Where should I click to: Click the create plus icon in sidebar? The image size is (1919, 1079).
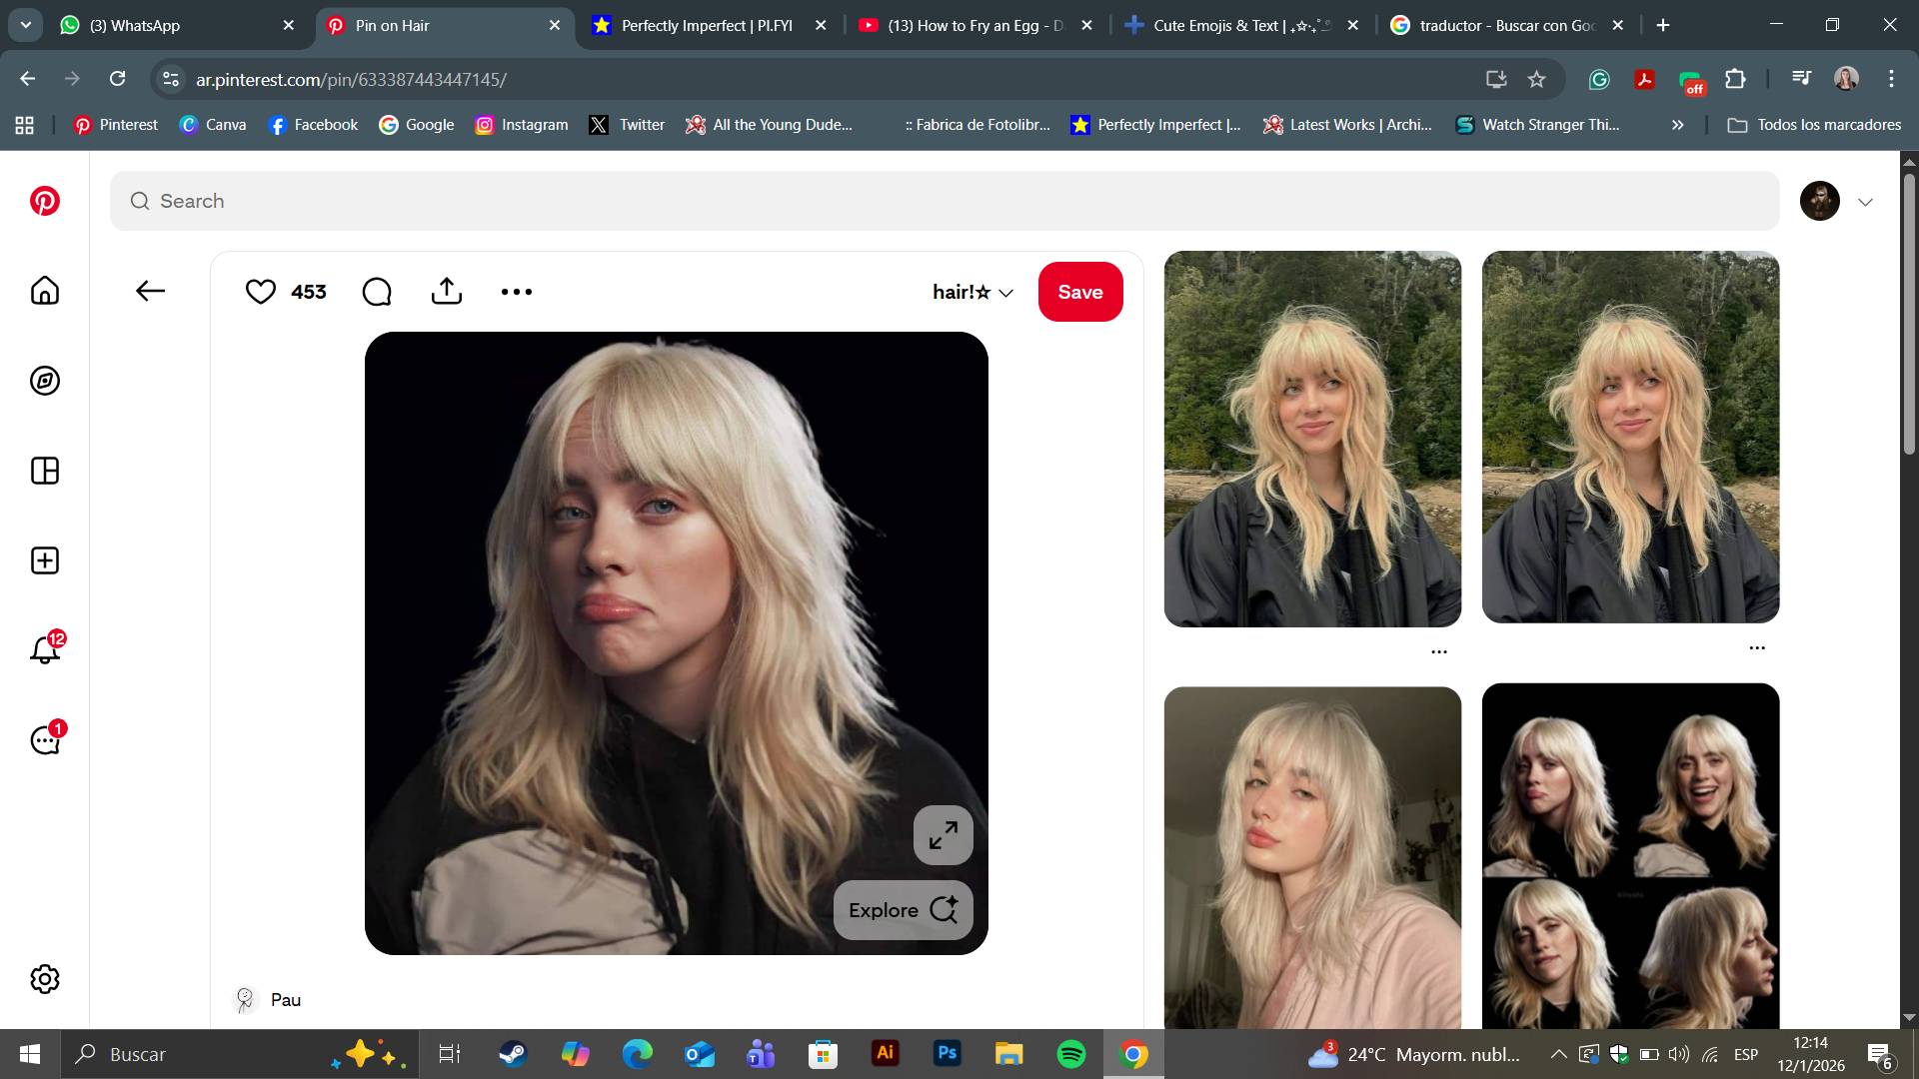pos(45,560)
